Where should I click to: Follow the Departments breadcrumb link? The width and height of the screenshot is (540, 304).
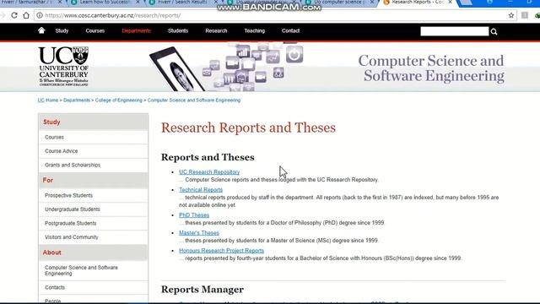[x=77, y=100]
